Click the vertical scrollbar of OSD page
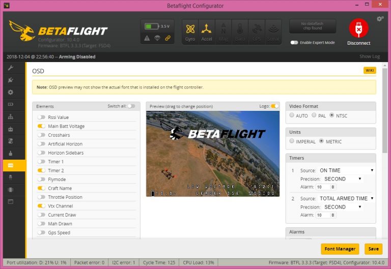The width and height of the screenshot is (391, 269). pyautogui.click(x=385, y=111)
